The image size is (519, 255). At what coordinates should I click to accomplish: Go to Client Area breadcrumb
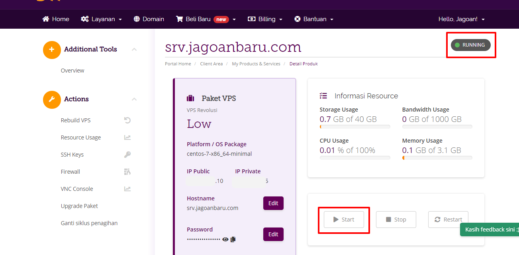(212, 64)
